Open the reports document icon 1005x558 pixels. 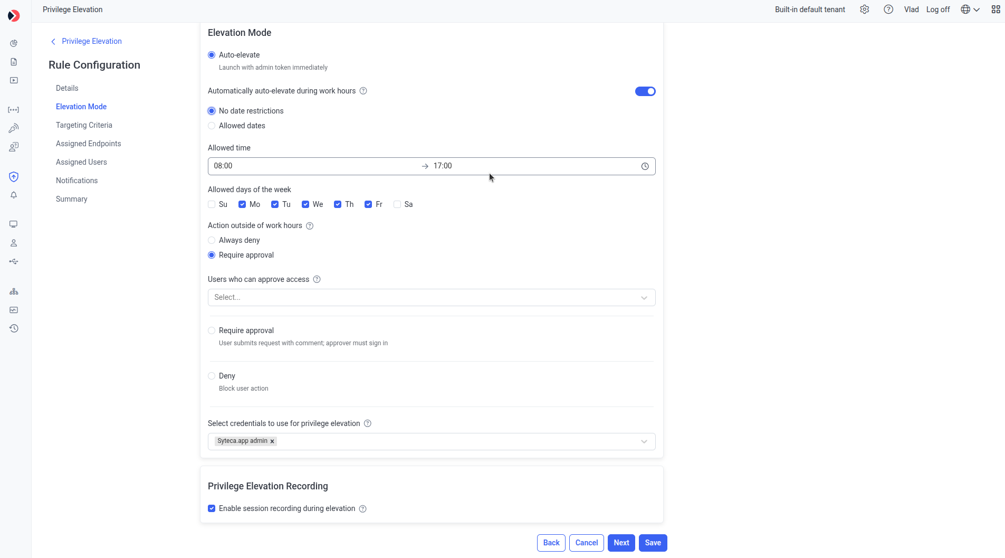(14, 62)
